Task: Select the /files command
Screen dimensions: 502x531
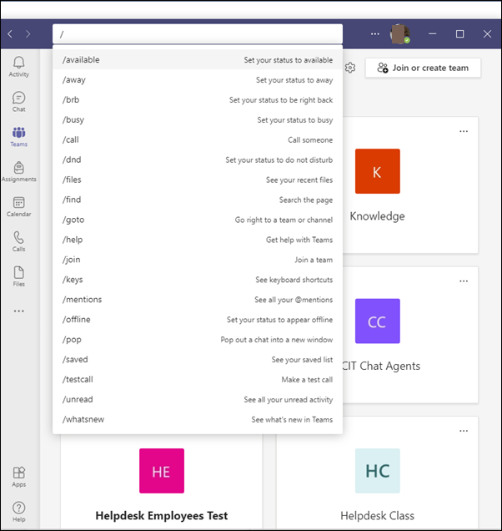Action: pos(198,180)
